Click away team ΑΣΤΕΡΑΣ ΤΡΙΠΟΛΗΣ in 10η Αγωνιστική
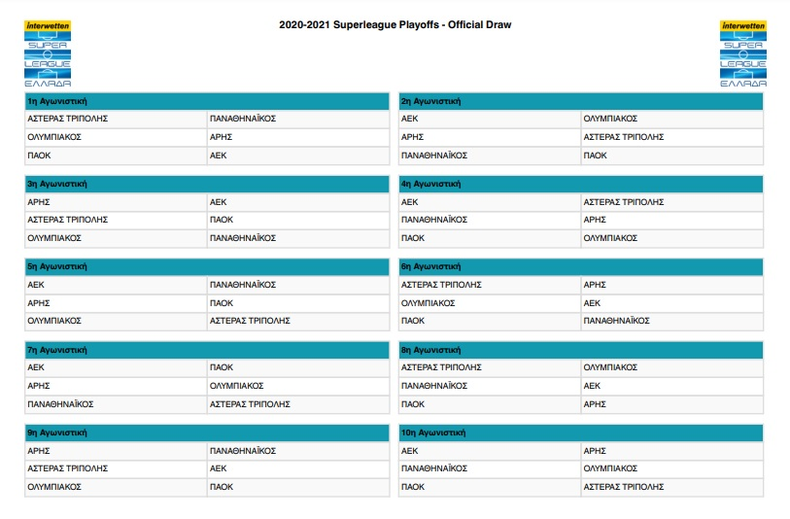The width and height of the screenshot is (790, 519). coord(623,486)
